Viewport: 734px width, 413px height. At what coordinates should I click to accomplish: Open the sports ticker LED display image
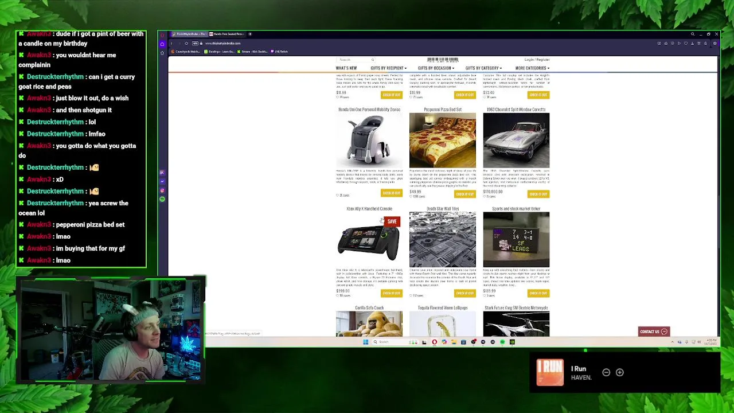point(516,240)
